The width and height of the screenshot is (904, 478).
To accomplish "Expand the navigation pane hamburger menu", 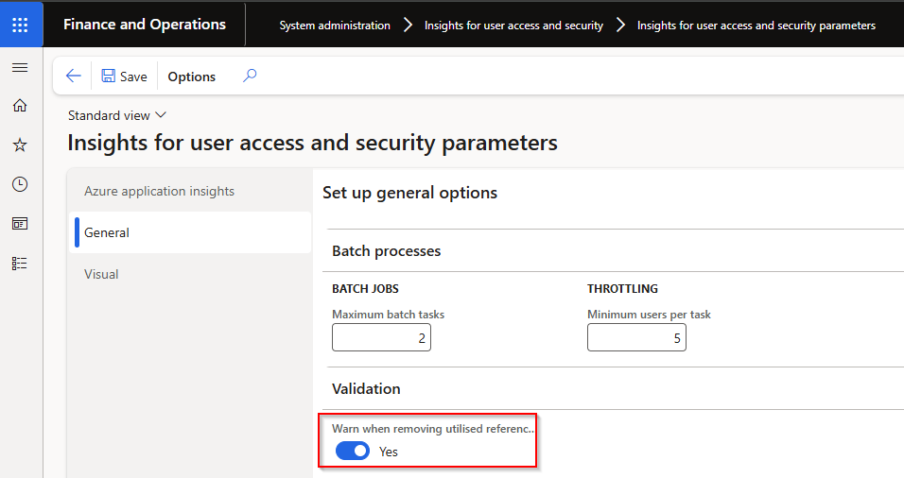I will click(x=20, y=68).
